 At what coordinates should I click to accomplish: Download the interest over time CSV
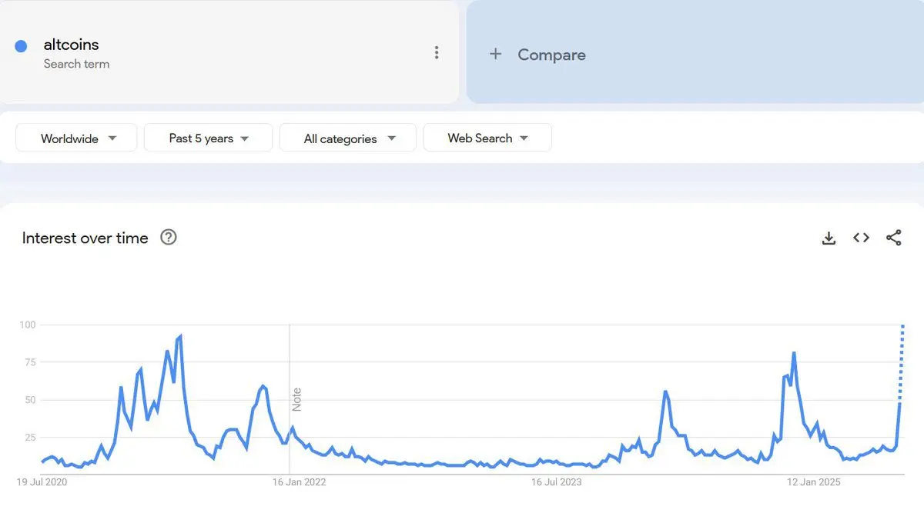[x=829, y=238]
